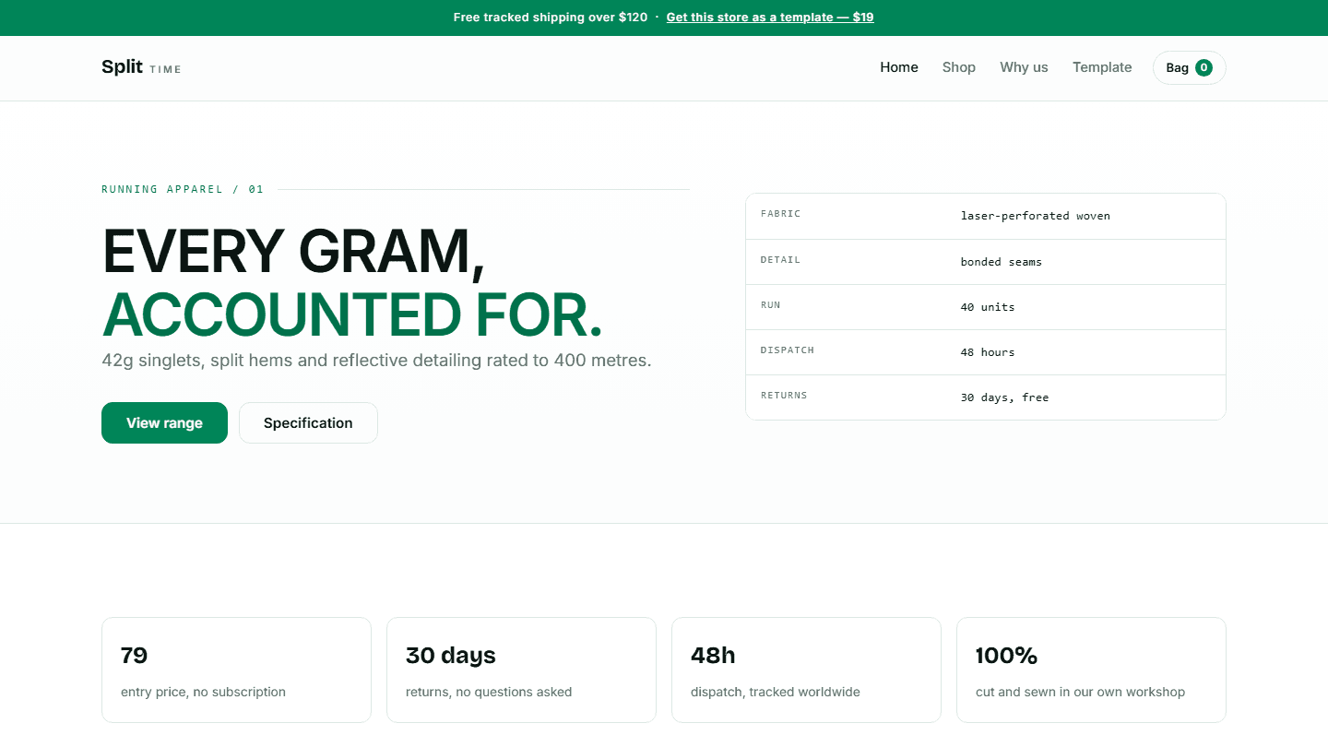Image resolution: width=1328 pixels, height=747 pixels.
Task: Click 'returns, no questions asked' text
Action: coord(489,692)
